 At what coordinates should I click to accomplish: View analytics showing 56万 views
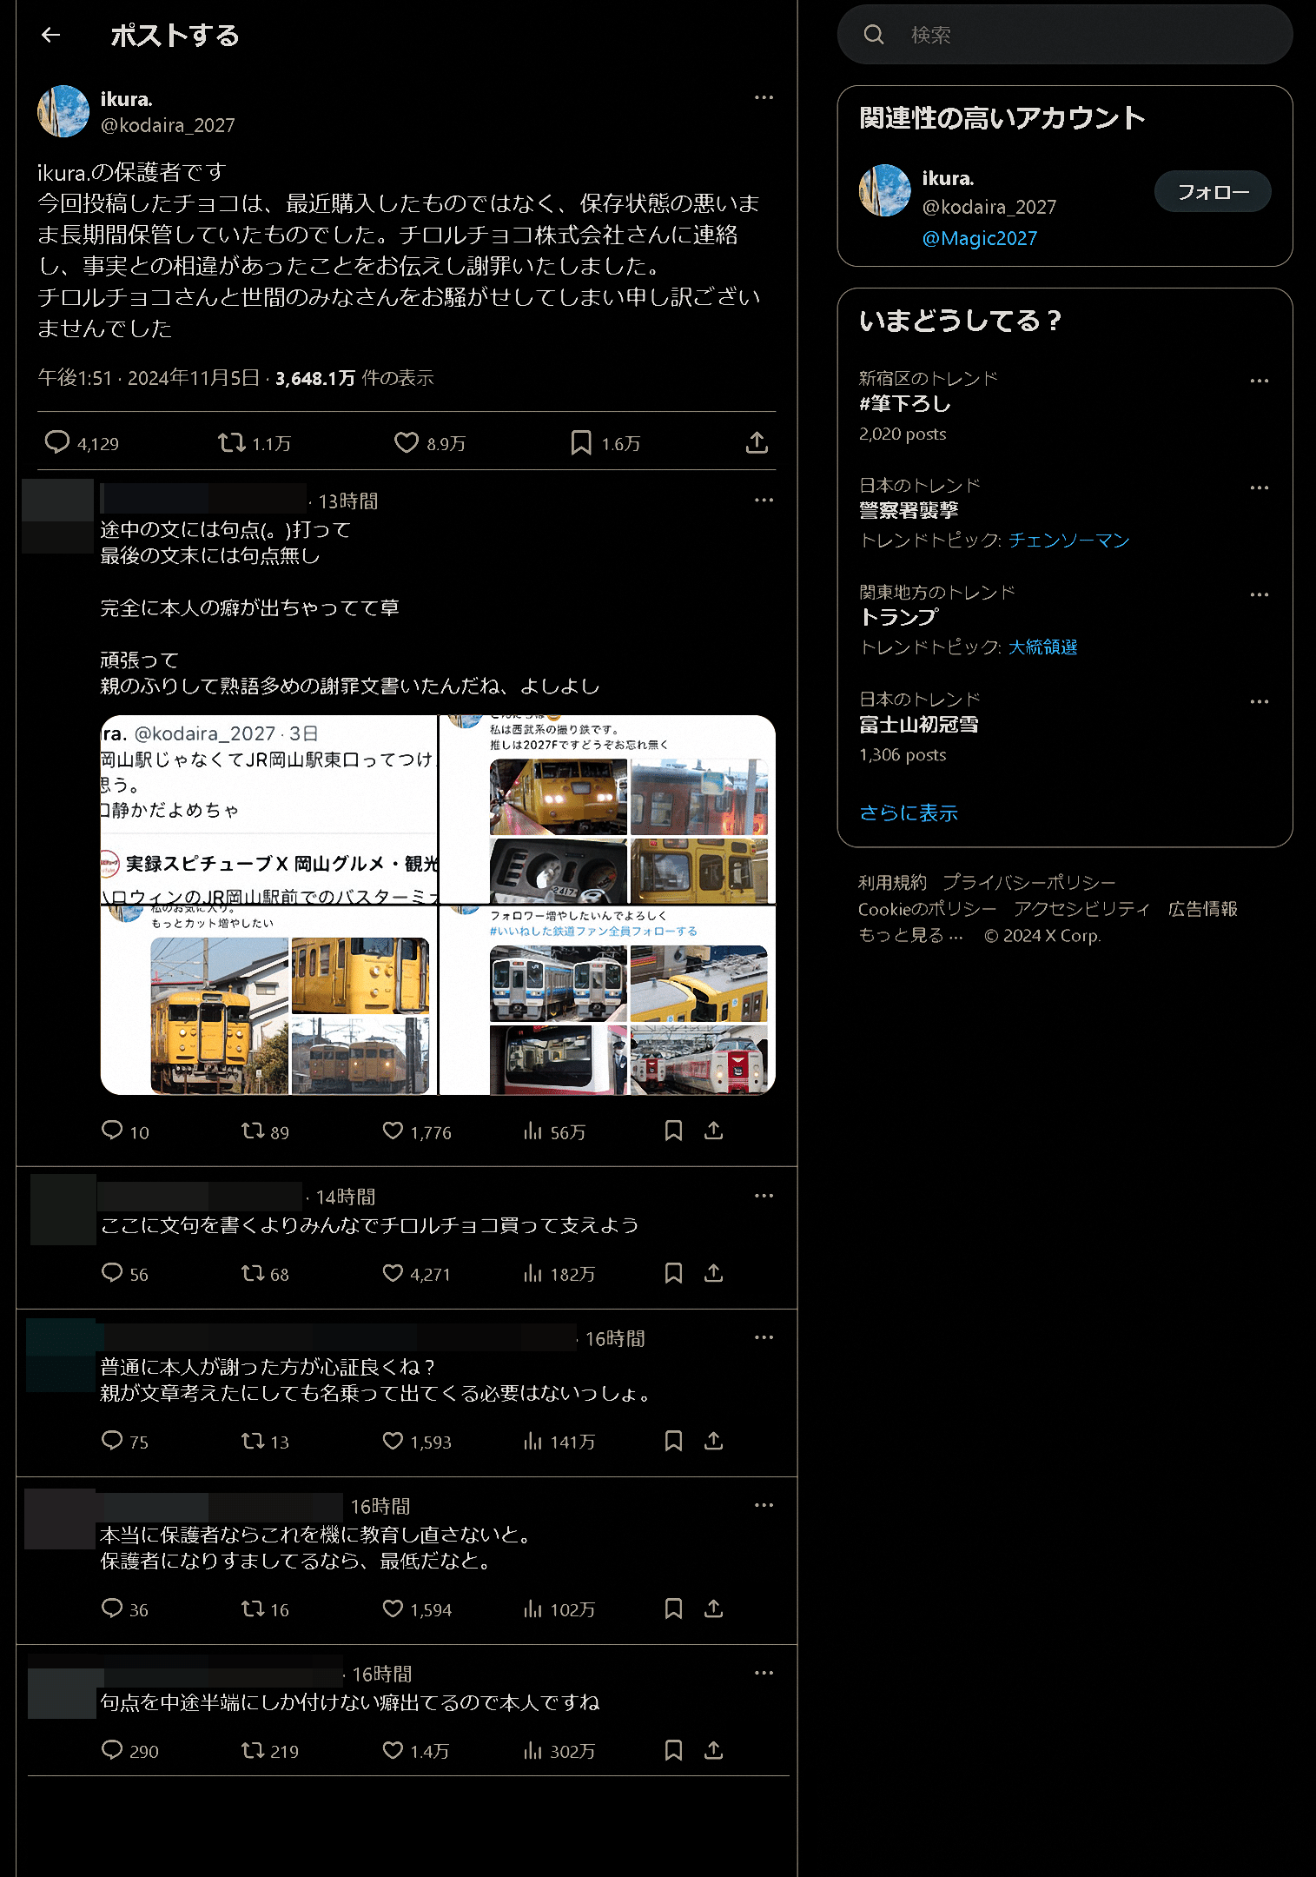[532, 1131]
